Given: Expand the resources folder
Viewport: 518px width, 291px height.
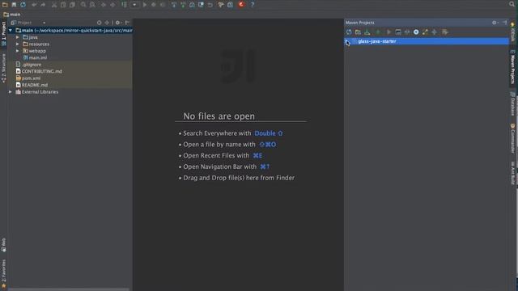Looking at the screenshot, I should tap(18, 44).
